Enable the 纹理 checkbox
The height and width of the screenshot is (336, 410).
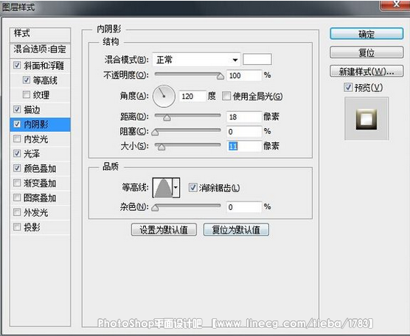point(27,94)
